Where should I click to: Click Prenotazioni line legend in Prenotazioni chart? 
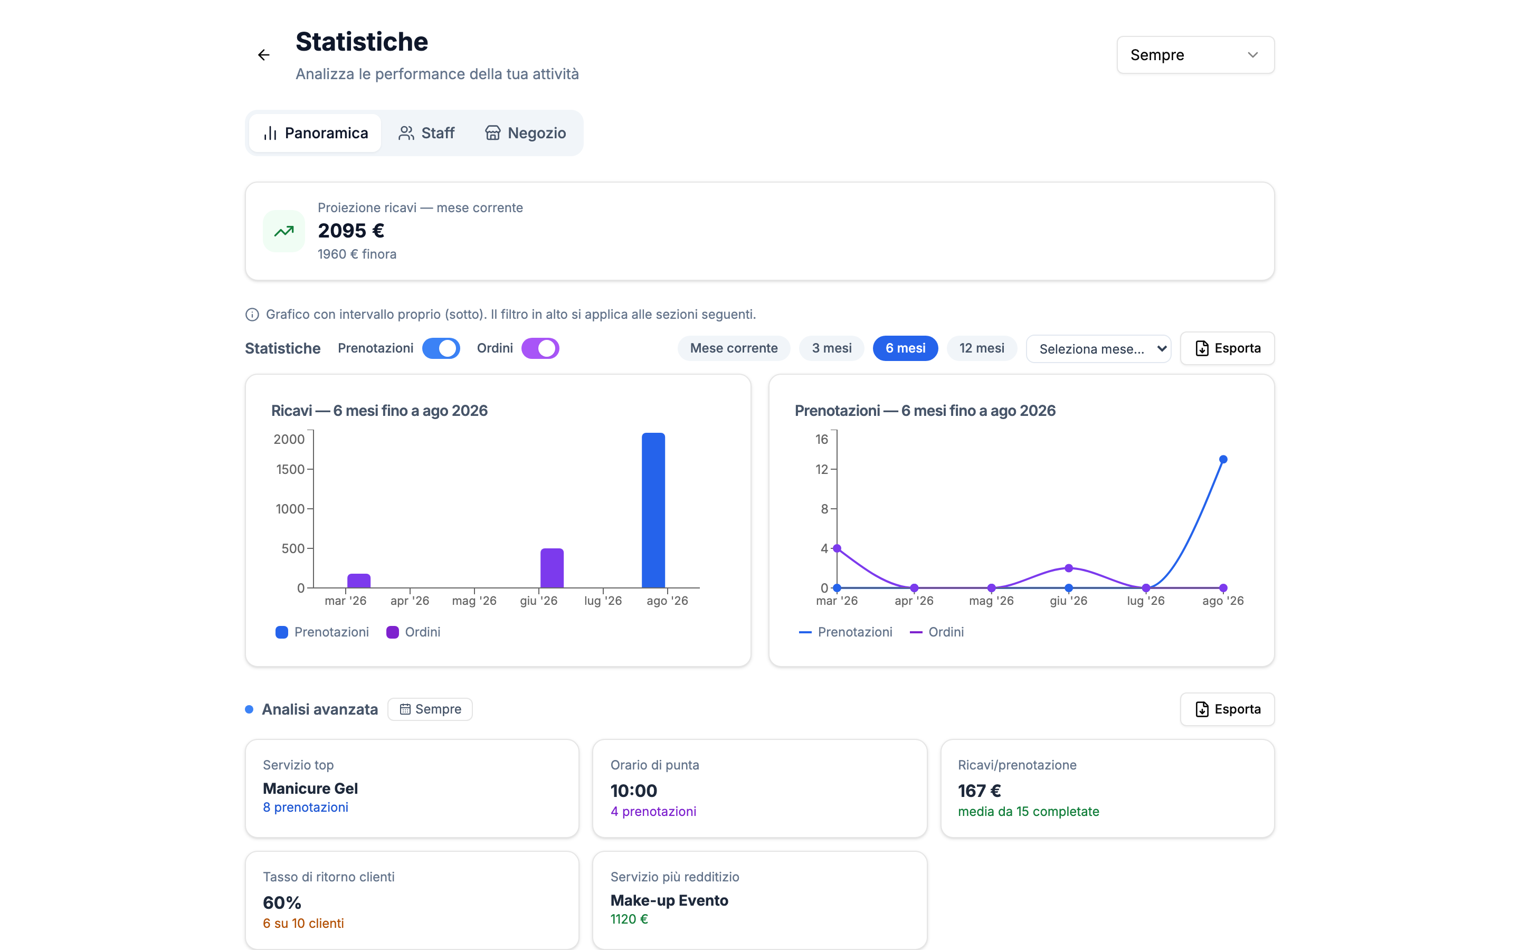tap(845, 632)
